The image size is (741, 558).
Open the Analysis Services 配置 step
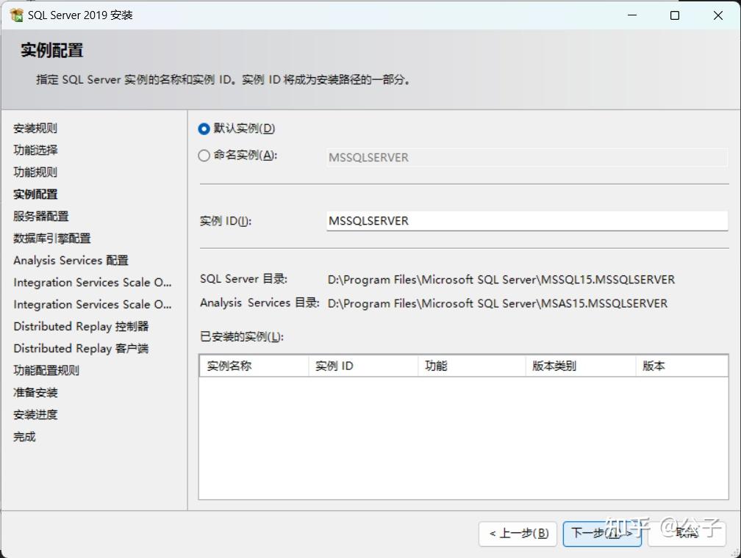pyautogui.click(x=71, y=260)
